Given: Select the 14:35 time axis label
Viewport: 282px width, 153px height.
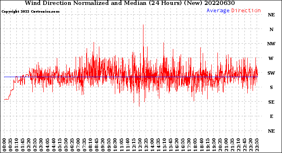Looking at the screenshot, I should pyautogui.click(x=158, y=145).
